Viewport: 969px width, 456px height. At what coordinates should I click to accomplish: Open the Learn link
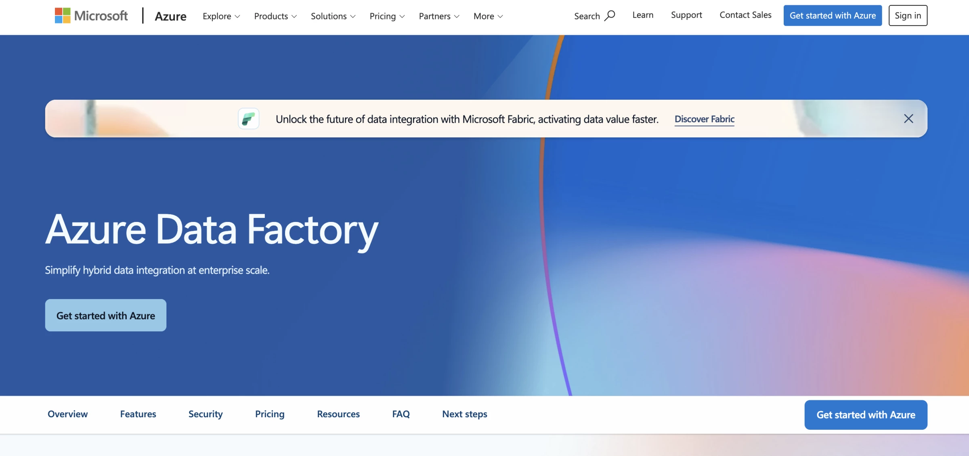pyautogui.click(x=643, y=15)
